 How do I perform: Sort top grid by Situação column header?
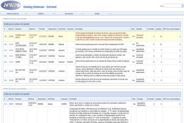[x=141, y=29]
